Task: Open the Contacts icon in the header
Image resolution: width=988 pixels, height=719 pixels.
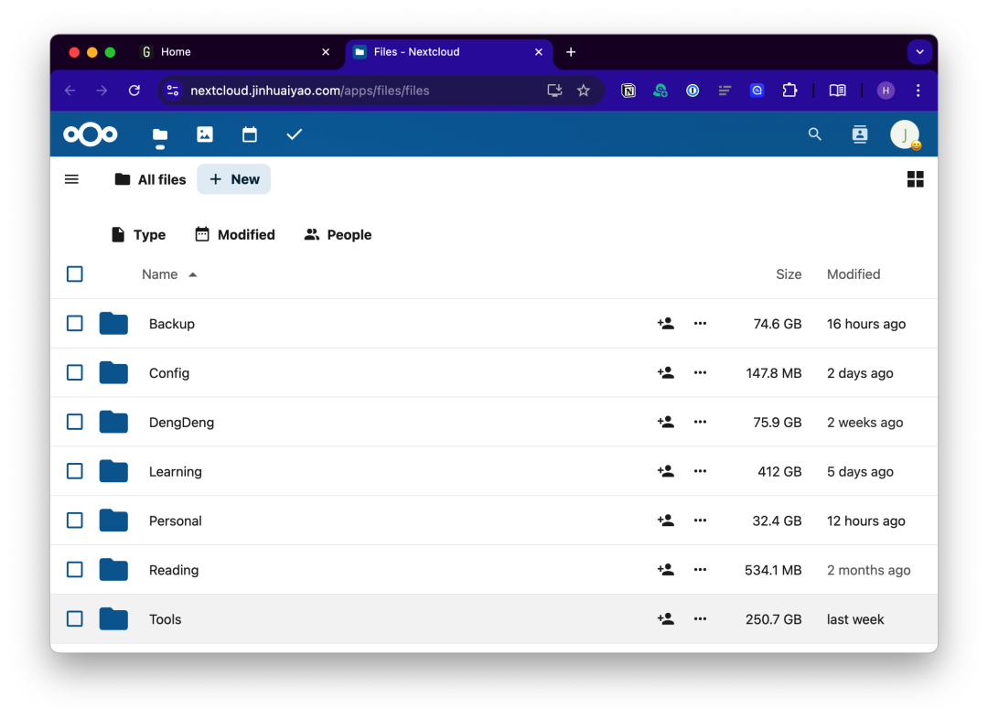Action: tap(859, 134)
